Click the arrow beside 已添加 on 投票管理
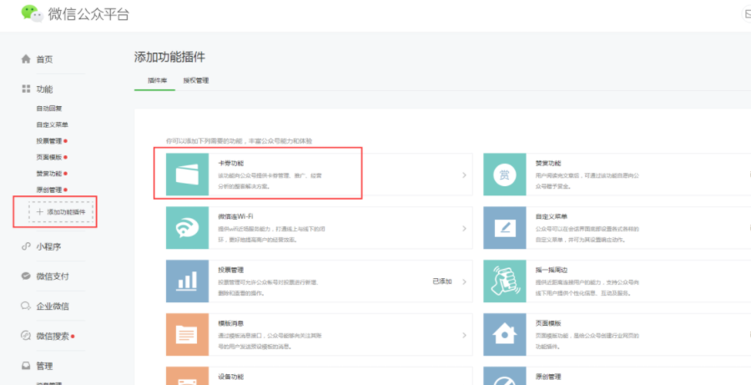Viewport: 751px width, 385px height. point(464,281)
